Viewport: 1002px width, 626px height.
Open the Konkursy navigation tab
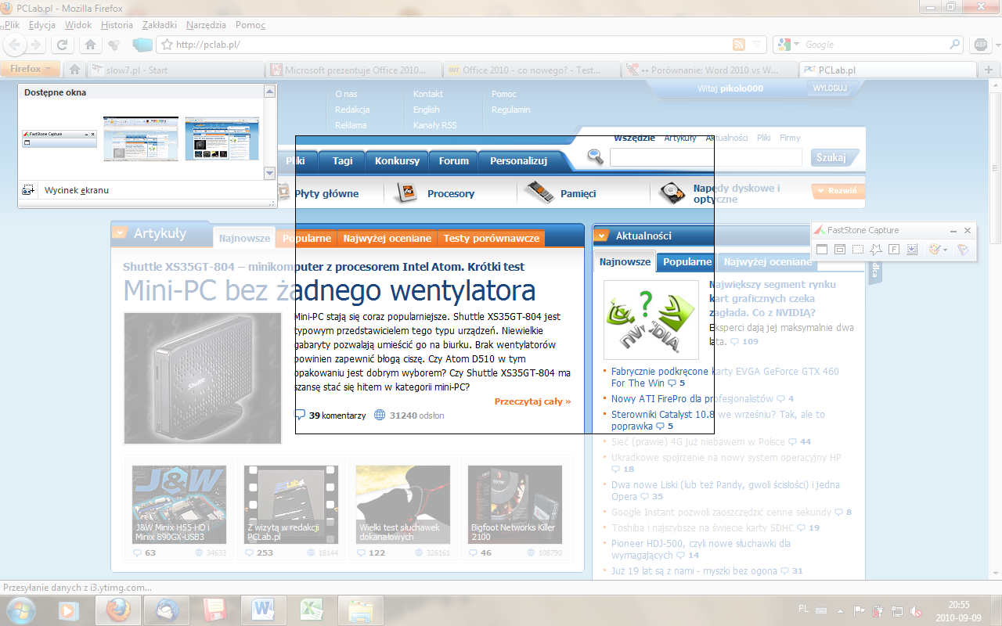(397, 161)
